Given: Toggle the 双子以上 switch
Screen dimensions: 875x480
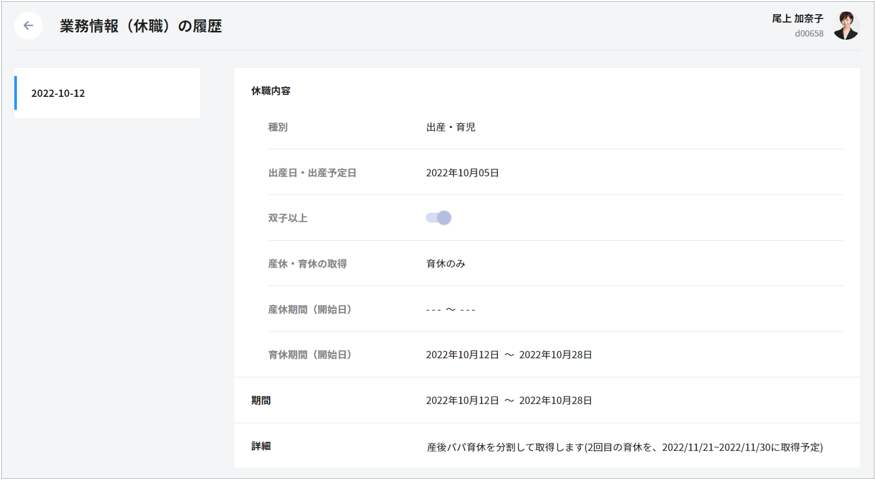Looking at the screenshot, I should pyautogui.click(x=438, y=218).
